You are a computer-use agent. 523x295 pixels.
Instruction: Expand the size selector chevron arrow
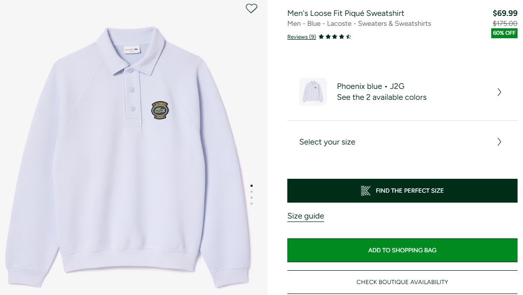[x=499, y=142]
